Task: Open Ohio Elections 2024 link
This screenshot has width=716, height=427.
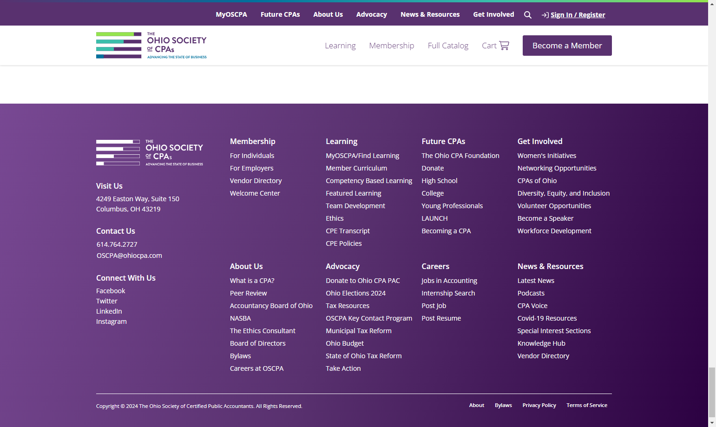Action: [356, 293]
